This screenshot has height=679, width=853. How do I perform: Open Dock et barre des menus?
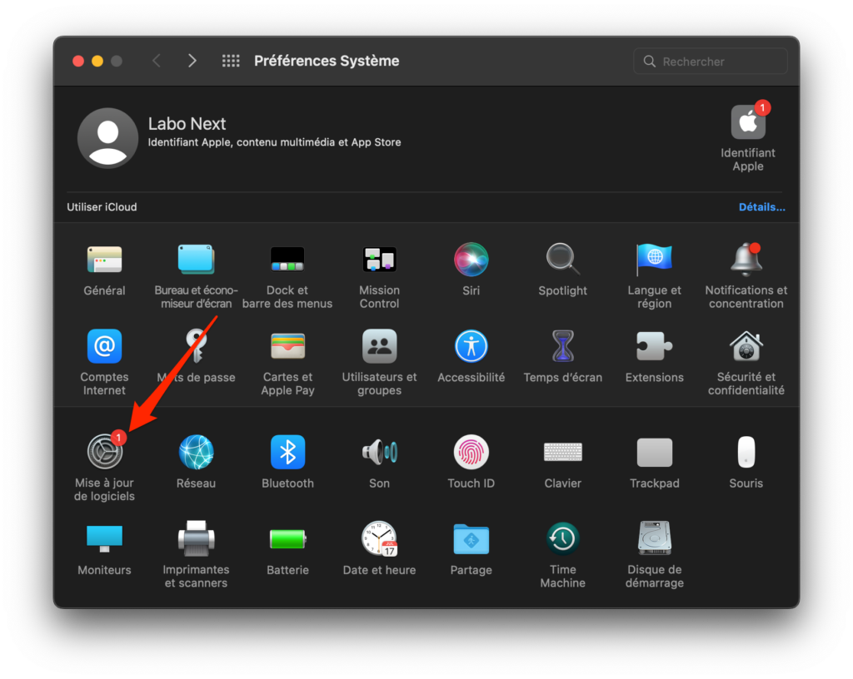[x=287, y=260]
